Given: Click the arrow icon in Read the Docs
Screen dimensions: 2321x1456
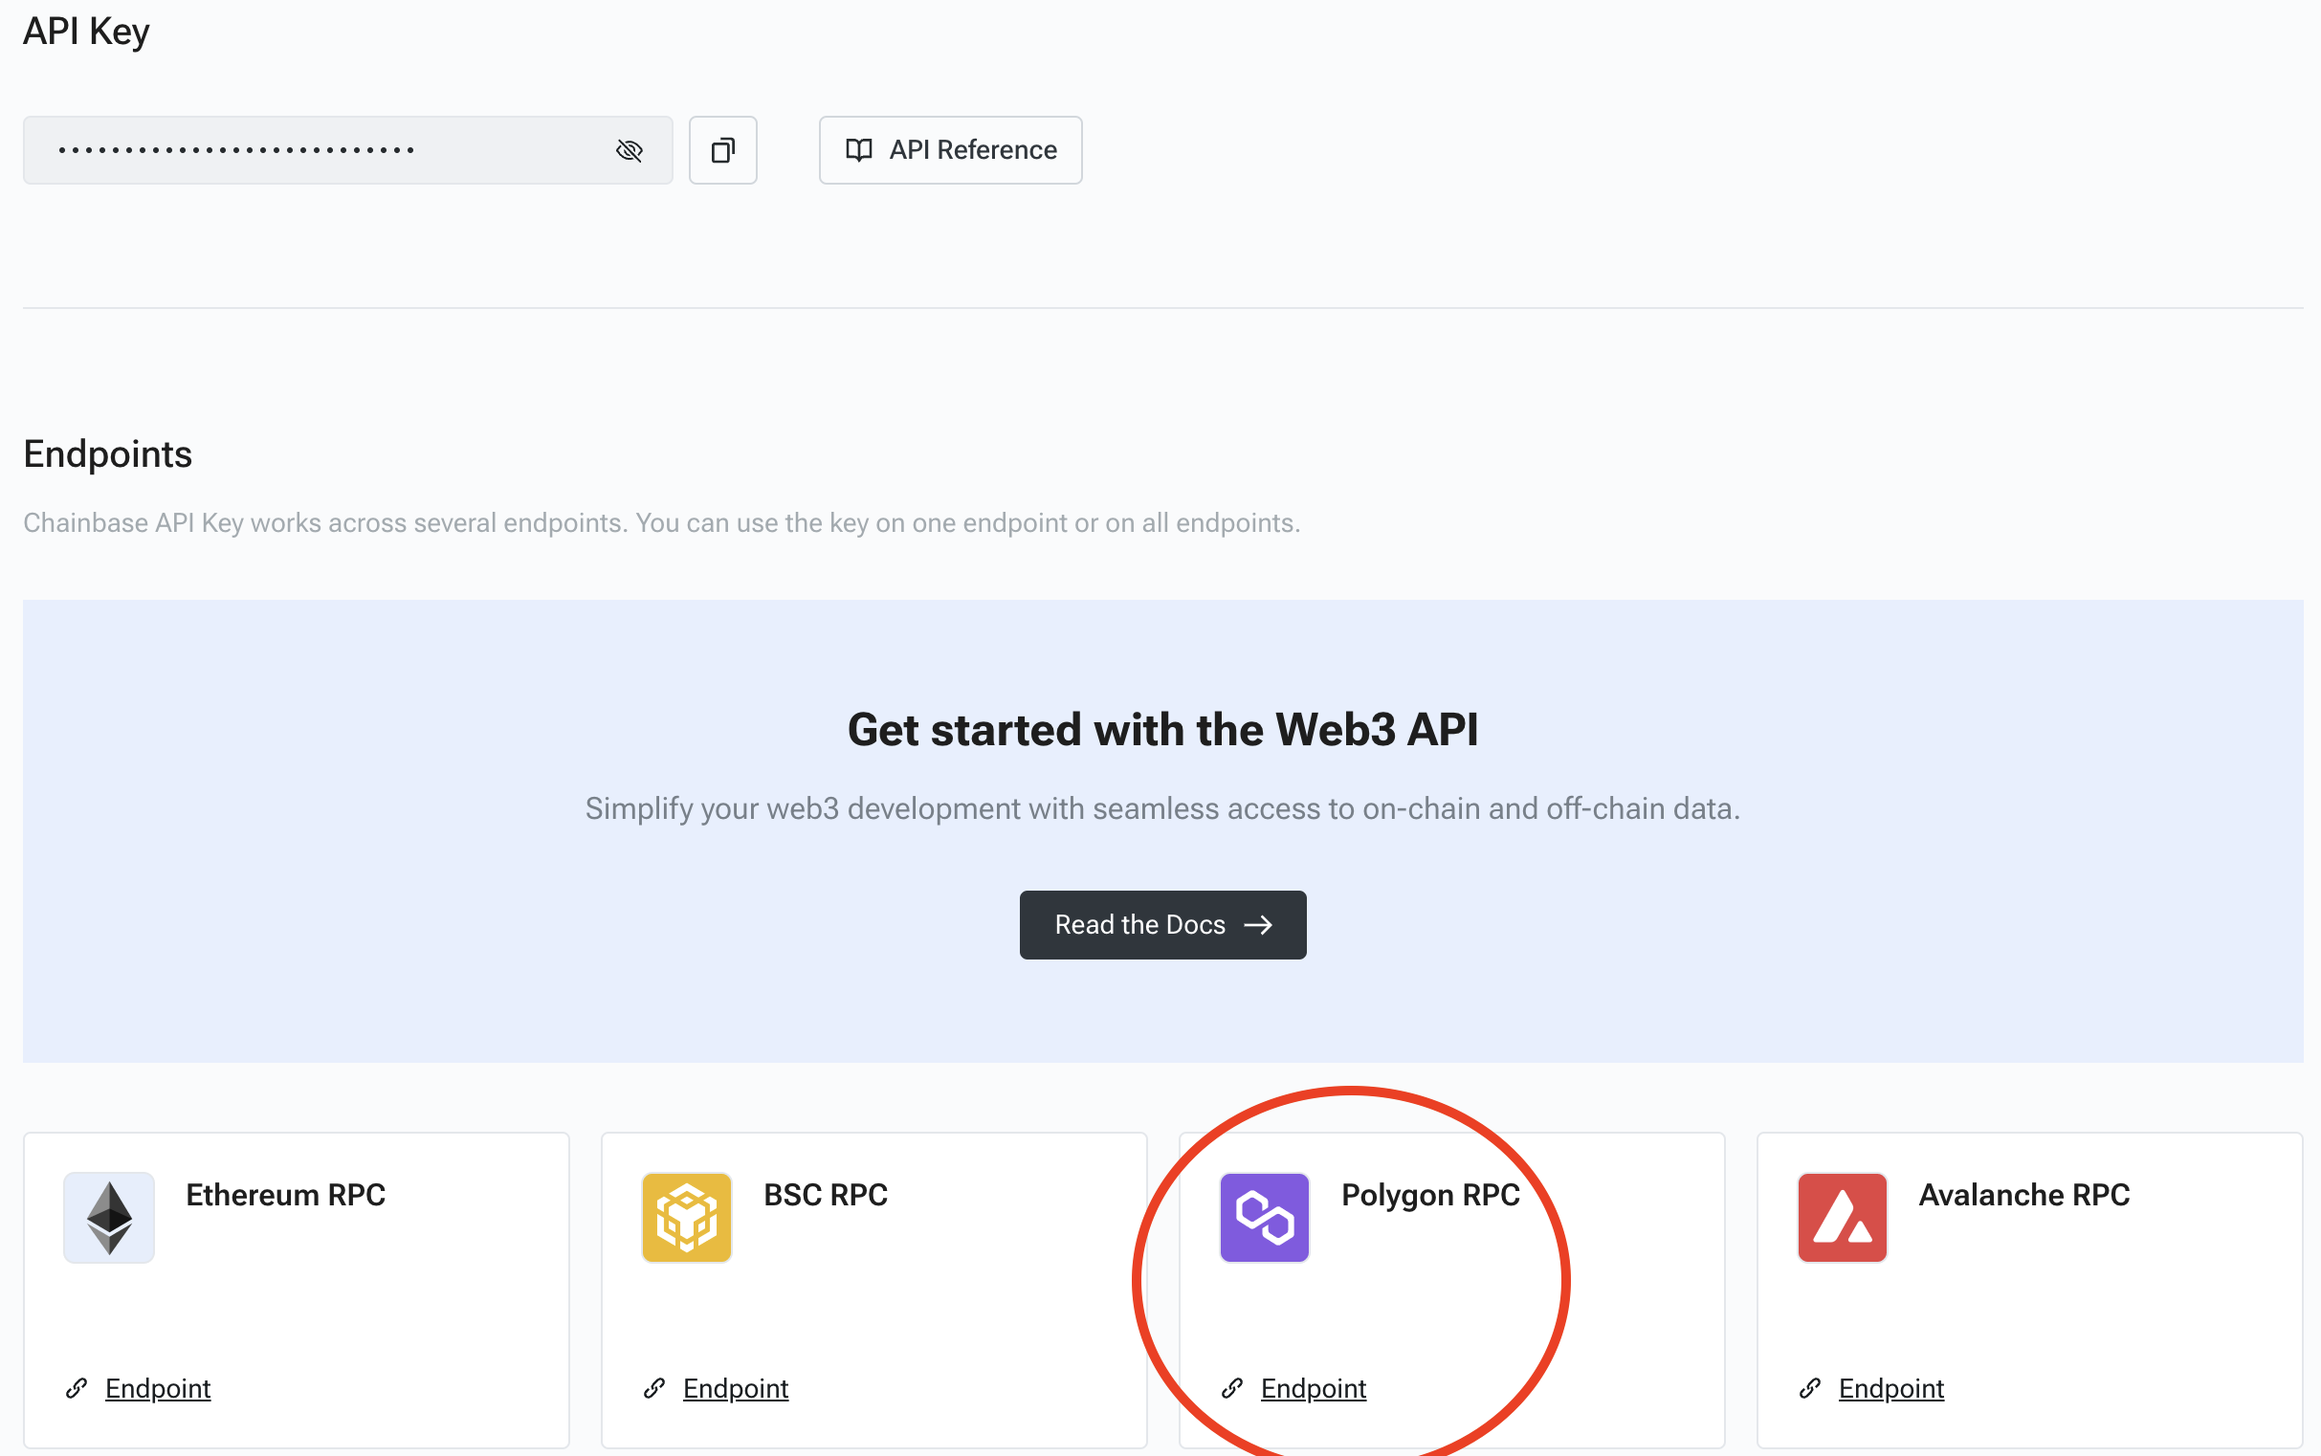Looking at the screenshot, I should [x=1258, y=924].
